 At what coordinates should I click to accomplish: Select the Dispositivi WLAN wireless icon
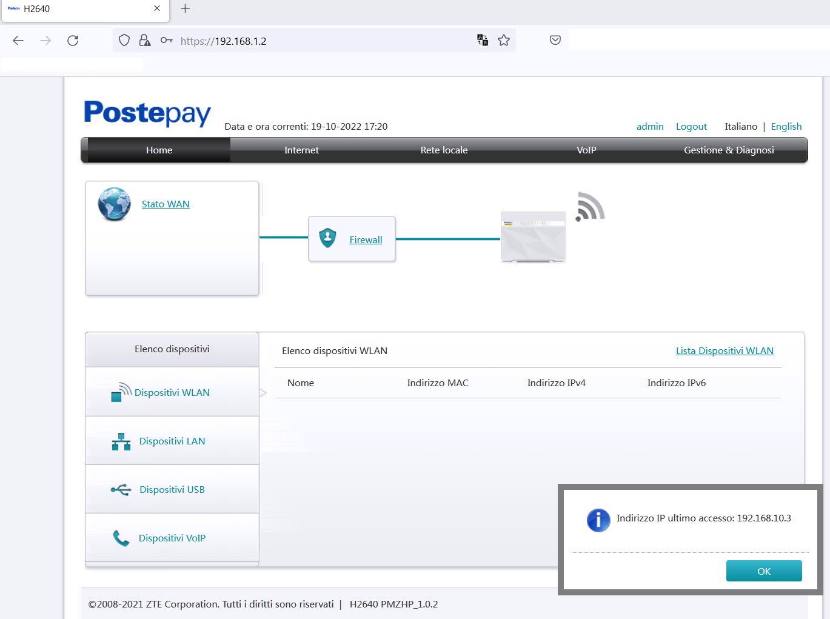121,392
